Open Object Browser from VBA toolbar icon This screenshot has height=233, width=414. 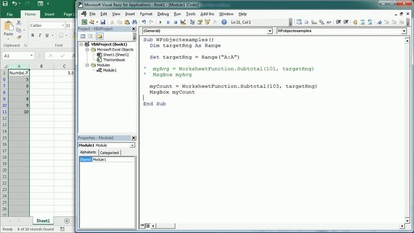pos(208,22)
